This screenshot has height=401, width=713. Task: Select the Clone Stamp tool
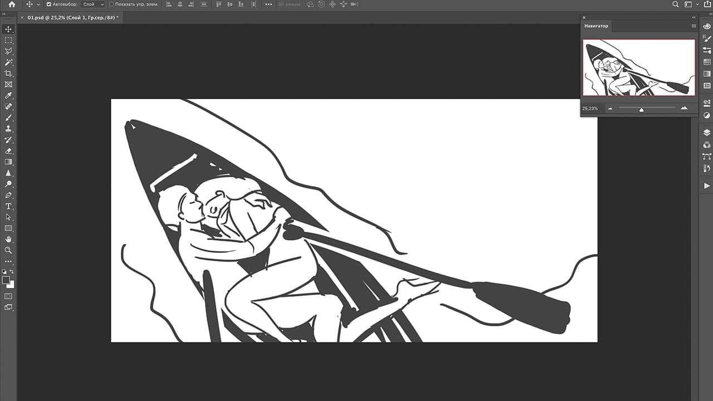tap(8, 129)
